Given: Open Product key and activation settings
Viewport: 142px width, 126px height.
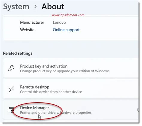Looking at the screenshot, I should [x=71, y=68].
